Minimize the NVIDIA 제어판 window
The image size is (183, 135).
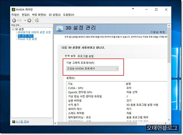[146, 9]
